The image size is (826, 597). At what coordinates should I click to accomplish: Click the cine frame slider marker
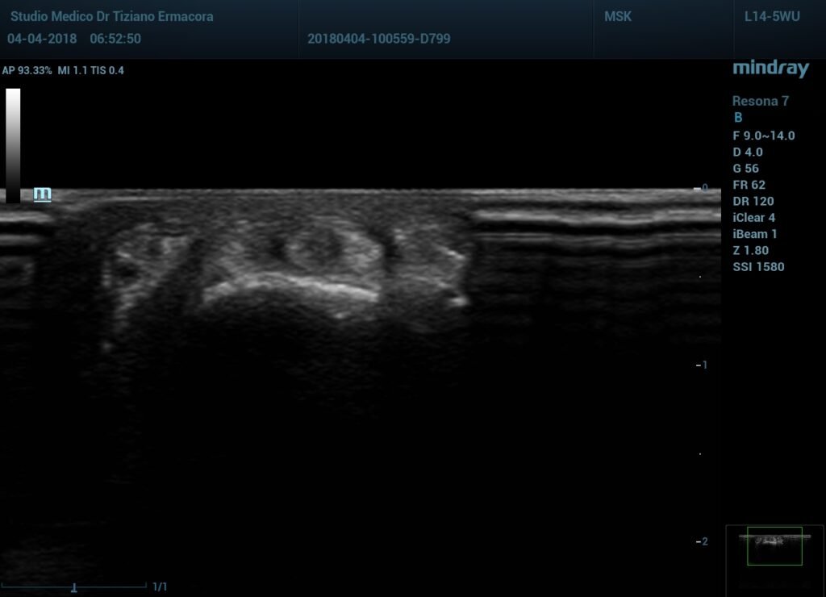74,587
